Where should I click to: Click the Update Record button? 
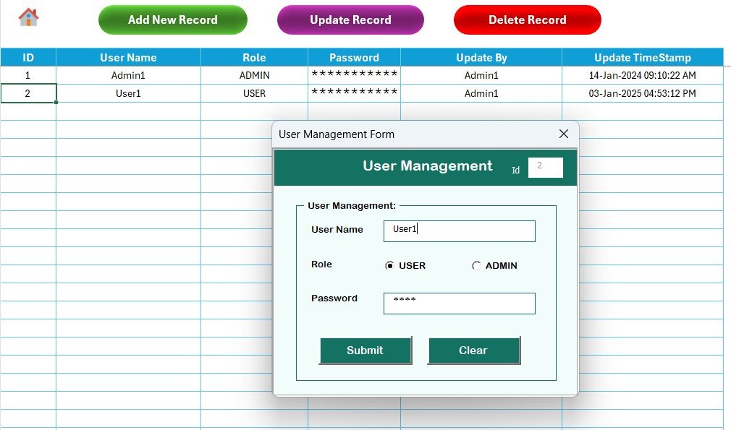[x=350, y=20]
